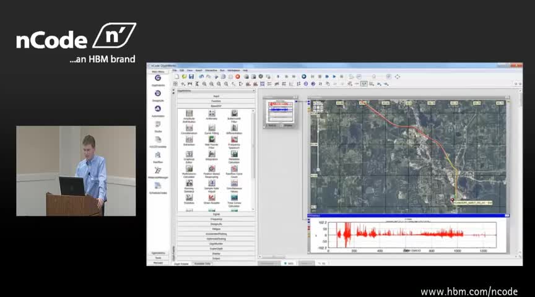535x297 pixels.
Task: Select the Strain Rosette glyph
Action: (212, 199)
